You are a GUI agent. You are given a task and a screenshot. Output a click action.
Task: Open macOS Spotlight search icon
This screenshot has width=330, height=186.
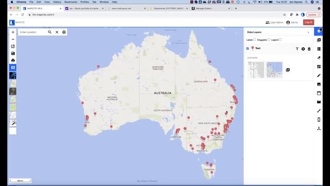coord(306,2)
